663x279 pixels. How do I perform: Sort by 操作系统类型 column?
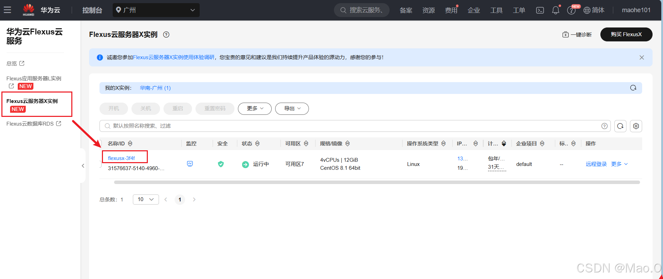[444, 143]
